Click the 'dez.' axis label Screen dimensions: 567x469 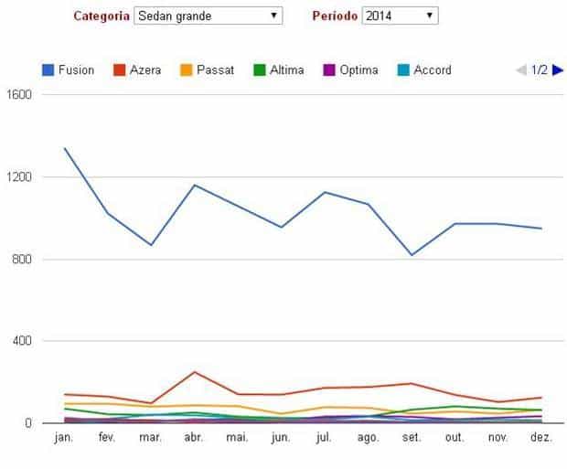point(541,439)
